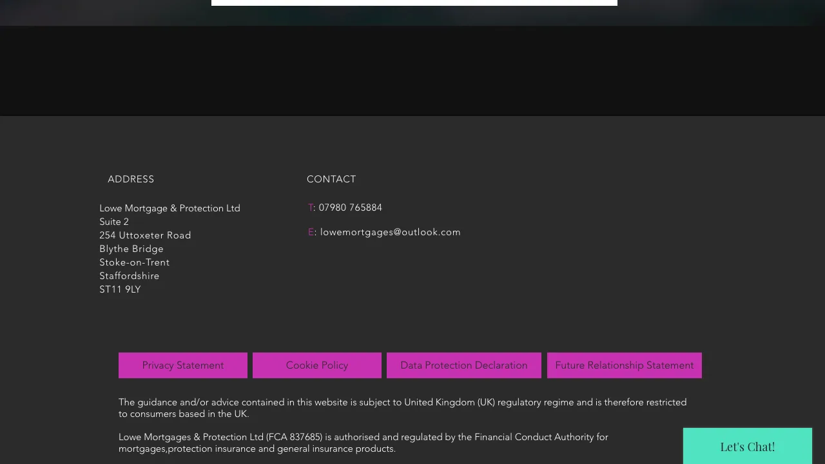Click the Blythe Bridge address line

131,249
